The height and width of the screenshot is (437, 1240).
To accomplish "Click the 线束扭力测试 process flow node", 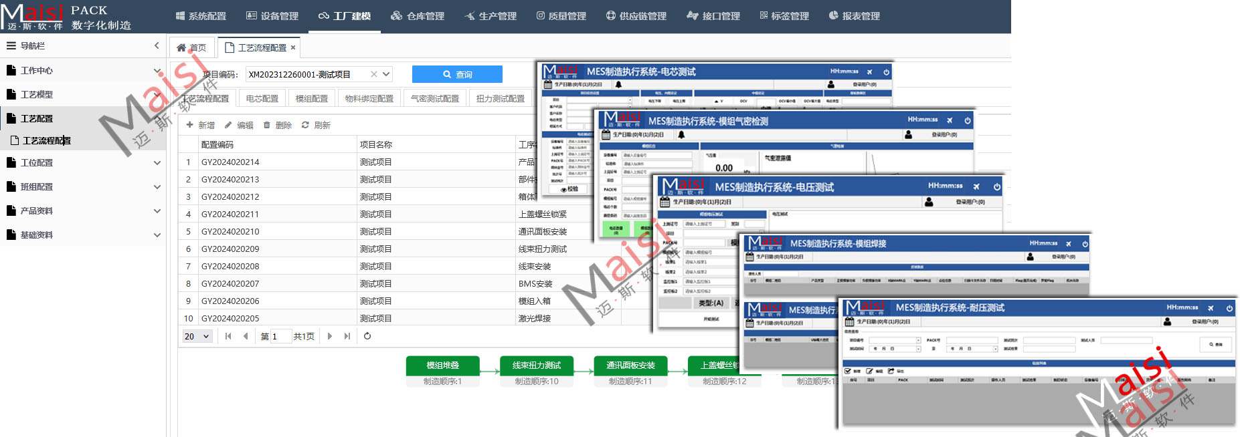I will tap(537, 366).
